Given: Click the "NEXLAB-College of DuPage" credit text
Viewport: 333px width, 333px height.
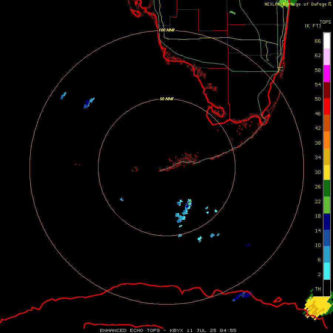Looking at the screenshot, I should pyautogui.click(x=295, y=4).
